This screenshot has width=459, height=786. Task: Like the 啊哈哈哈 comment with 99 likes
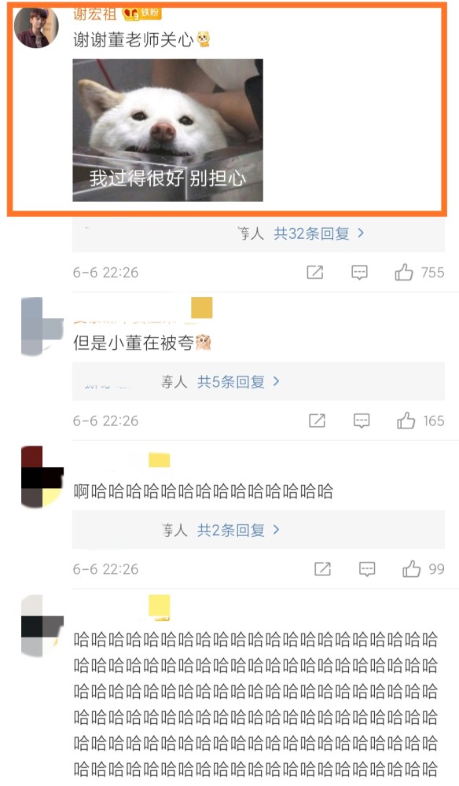pos(411,569)
